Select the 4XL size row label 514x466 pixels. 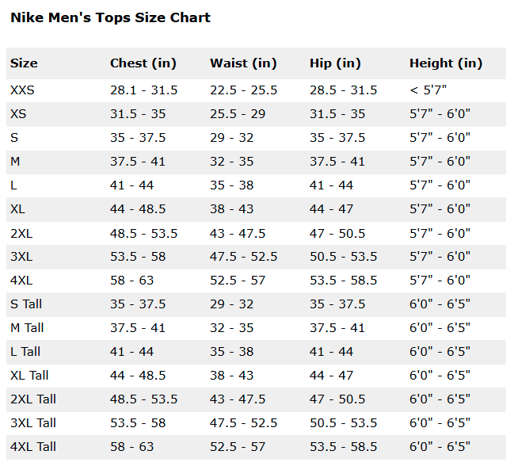click(x=21, y=281)
